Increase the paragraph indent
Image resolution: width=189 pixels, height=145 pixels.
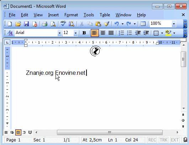(146, 33)
